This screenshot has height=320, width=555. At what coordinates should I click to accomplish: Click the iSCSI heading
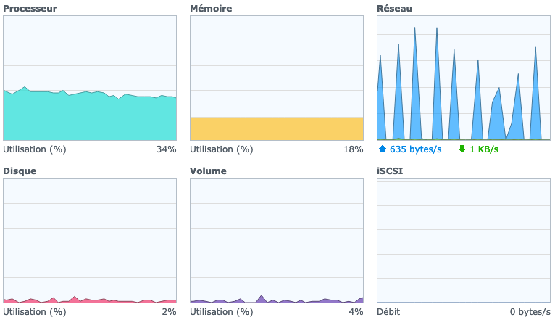pyautogui.click(x=390, y=171)
